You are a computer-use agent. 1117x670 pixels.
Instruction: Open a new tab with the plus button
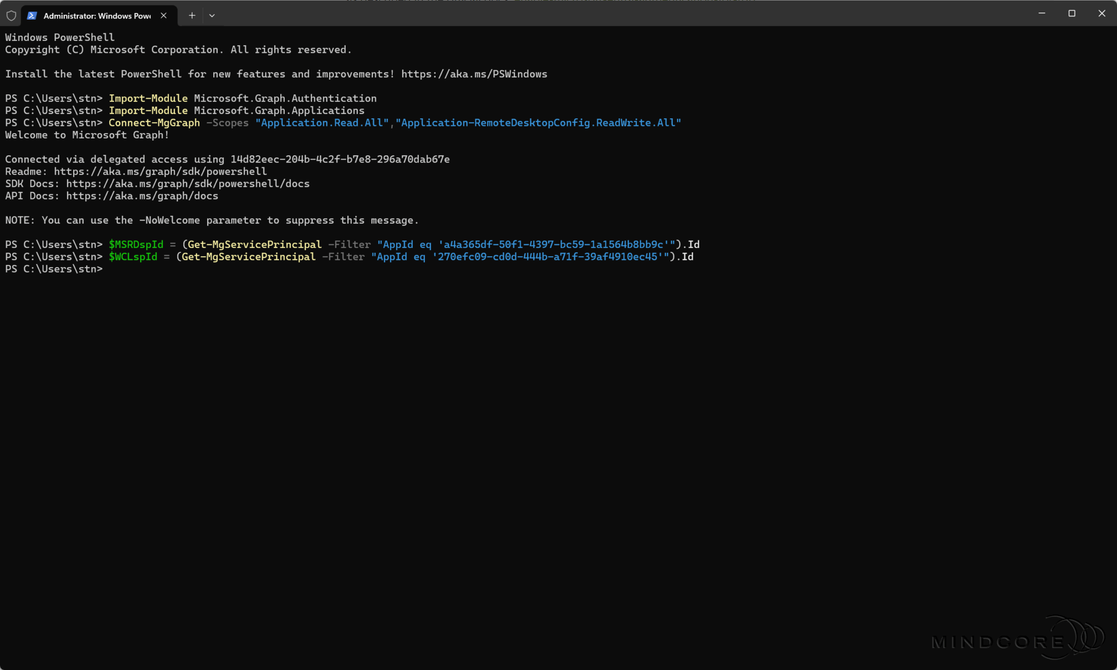(x=191, y=16)
